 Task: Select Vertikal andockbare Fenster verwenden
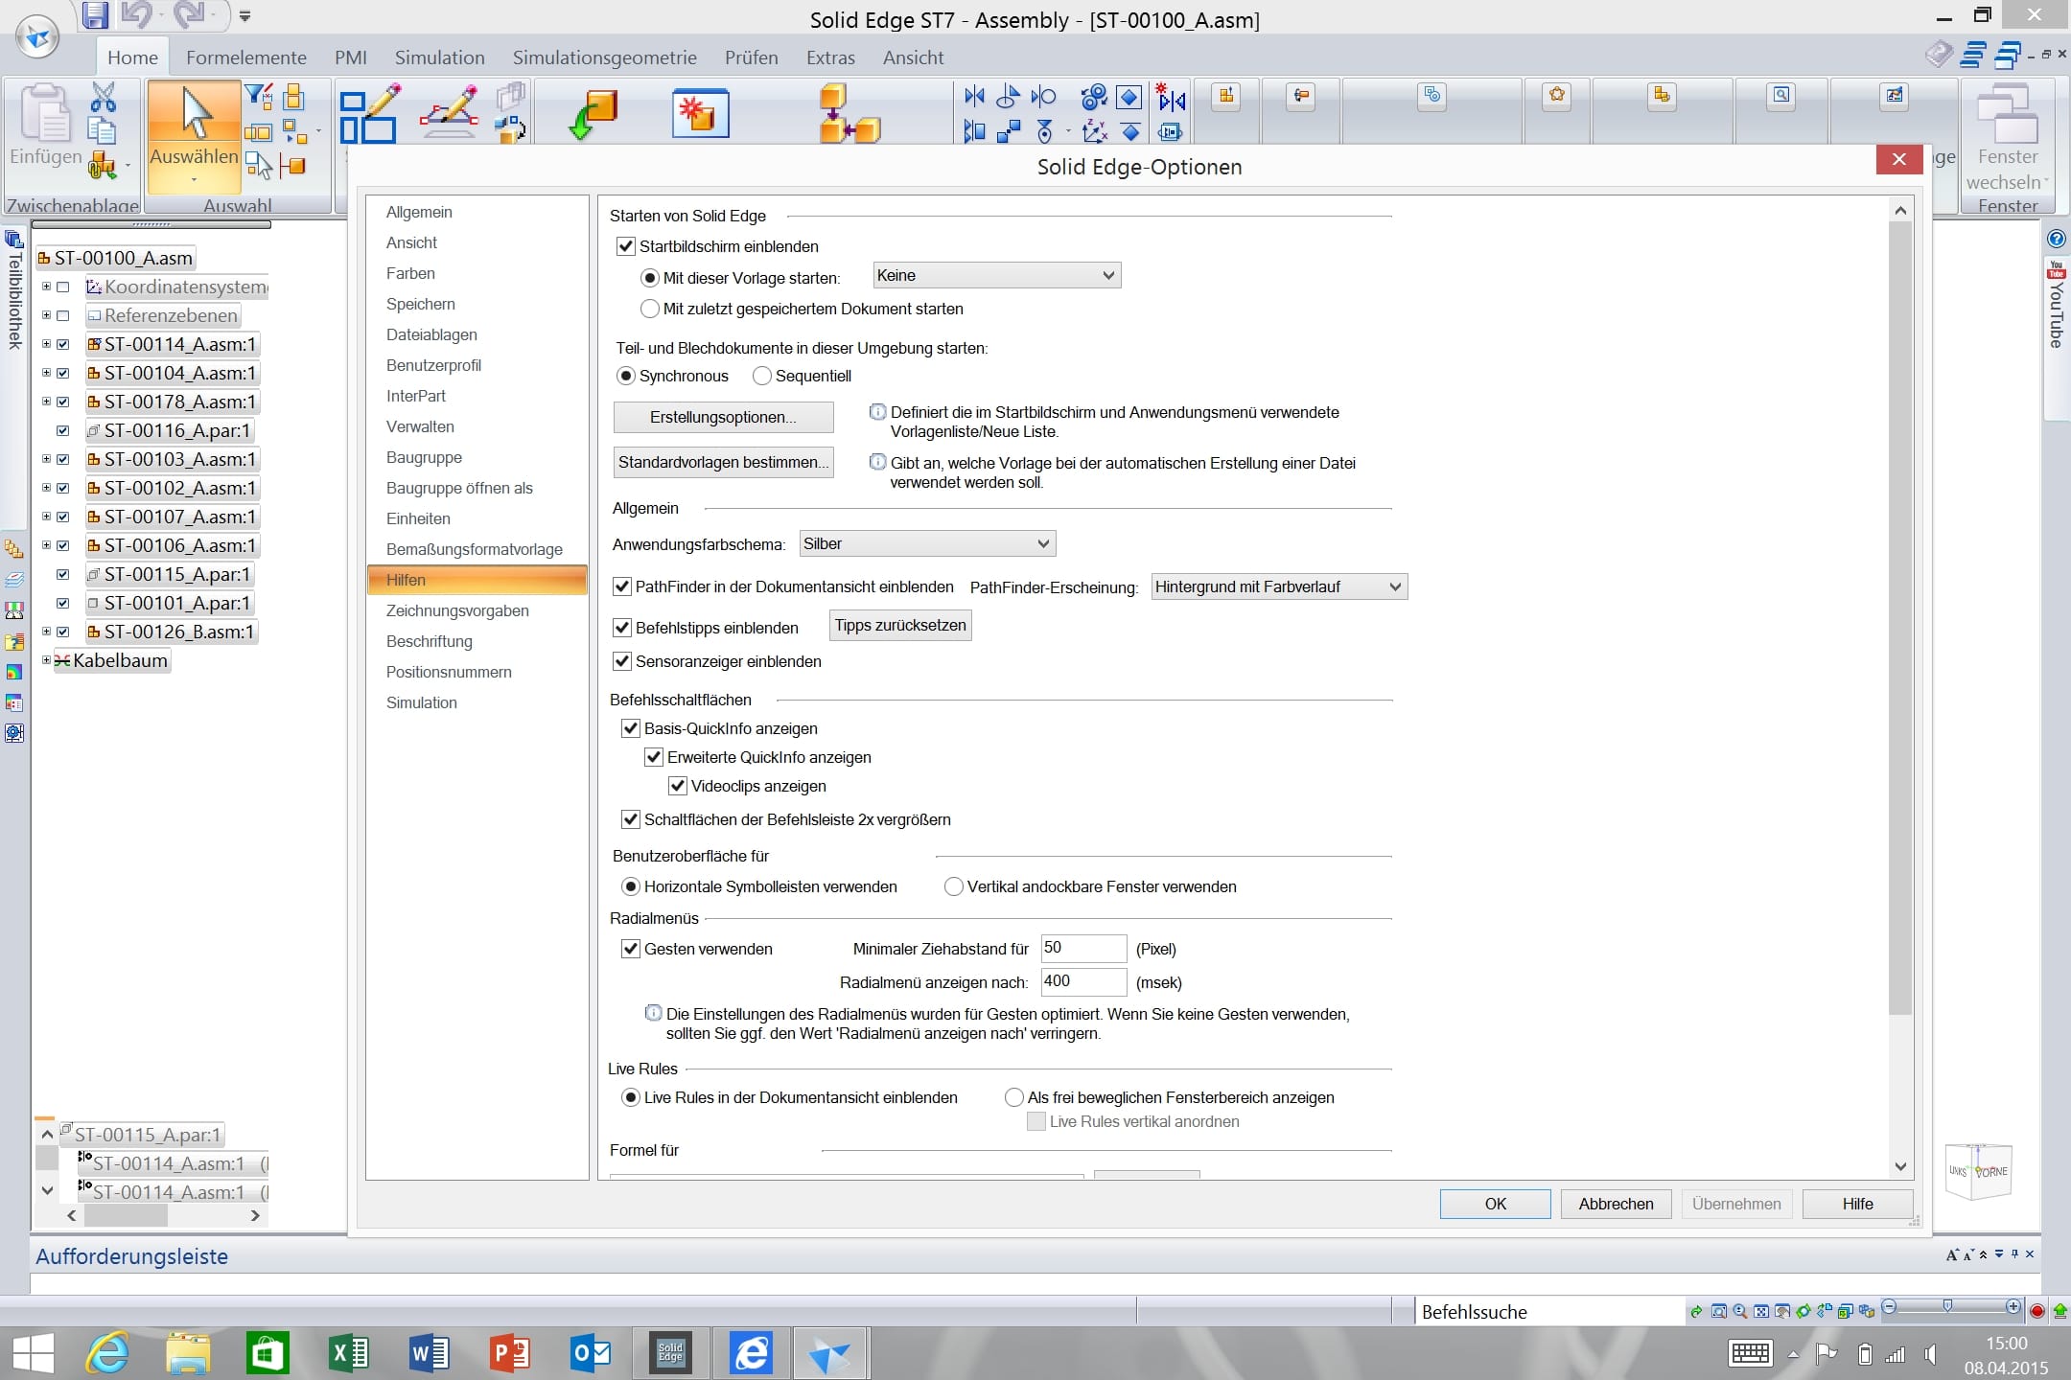pos(954,886)
